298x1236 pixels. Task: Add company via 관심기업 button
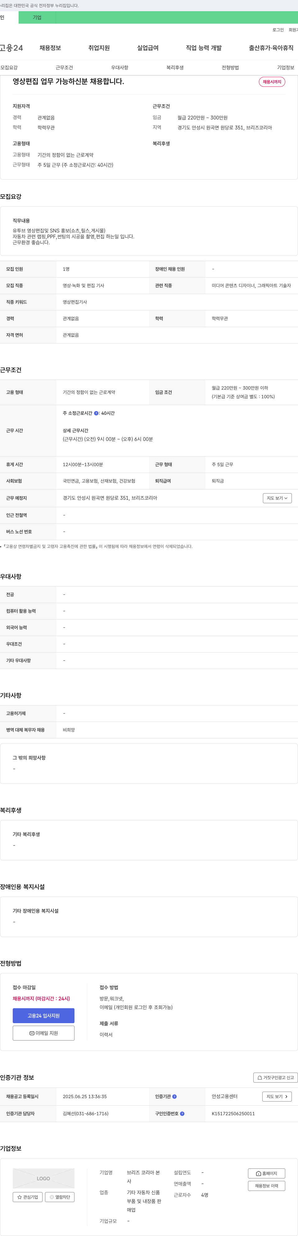[28, 1197]
